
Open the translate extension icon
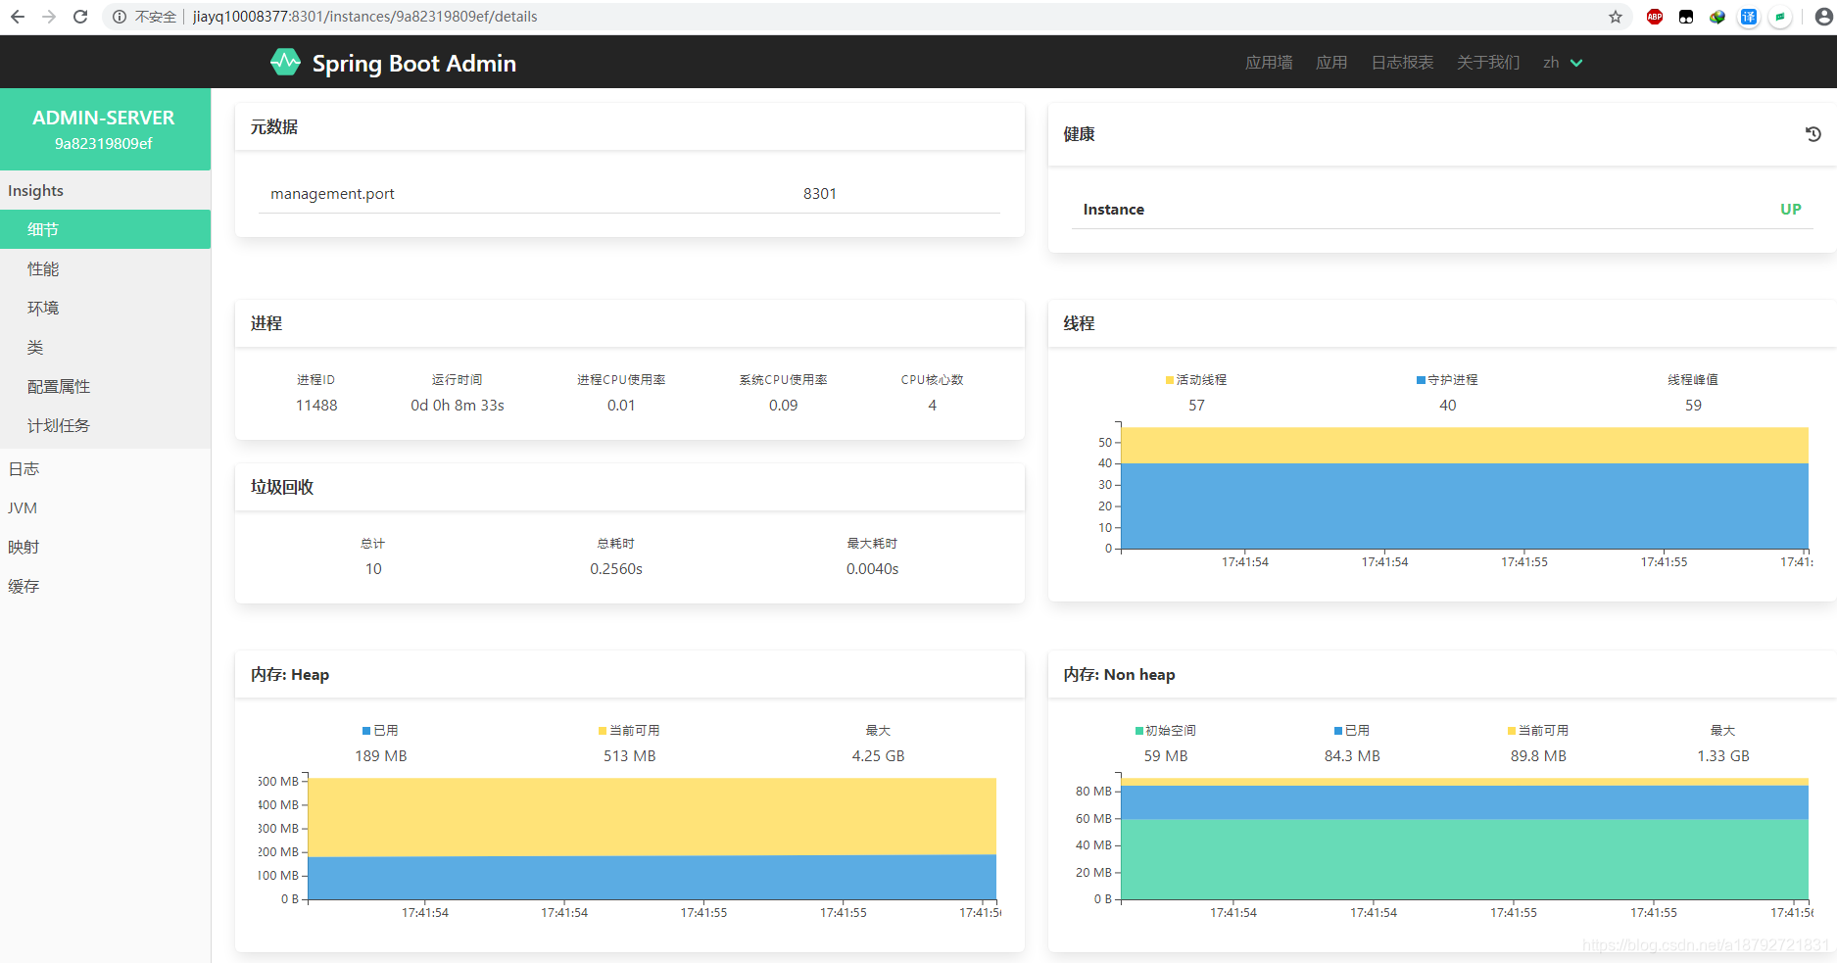[x=1749, y=17]
